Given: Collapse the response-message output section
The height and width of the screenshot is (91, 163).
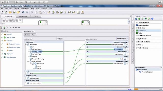Looking at the screenshot, I should (87, 42).
